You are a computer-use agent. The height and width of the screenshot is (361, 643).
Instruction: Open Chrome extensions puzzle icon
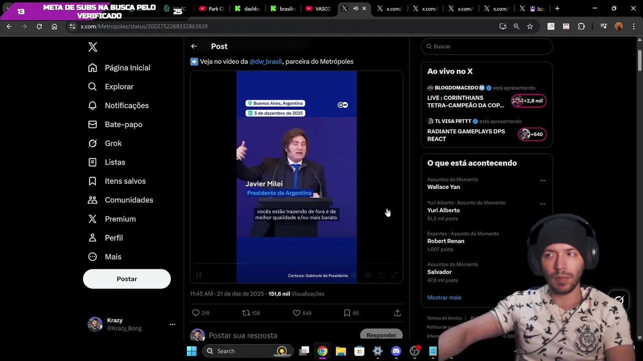581,27
